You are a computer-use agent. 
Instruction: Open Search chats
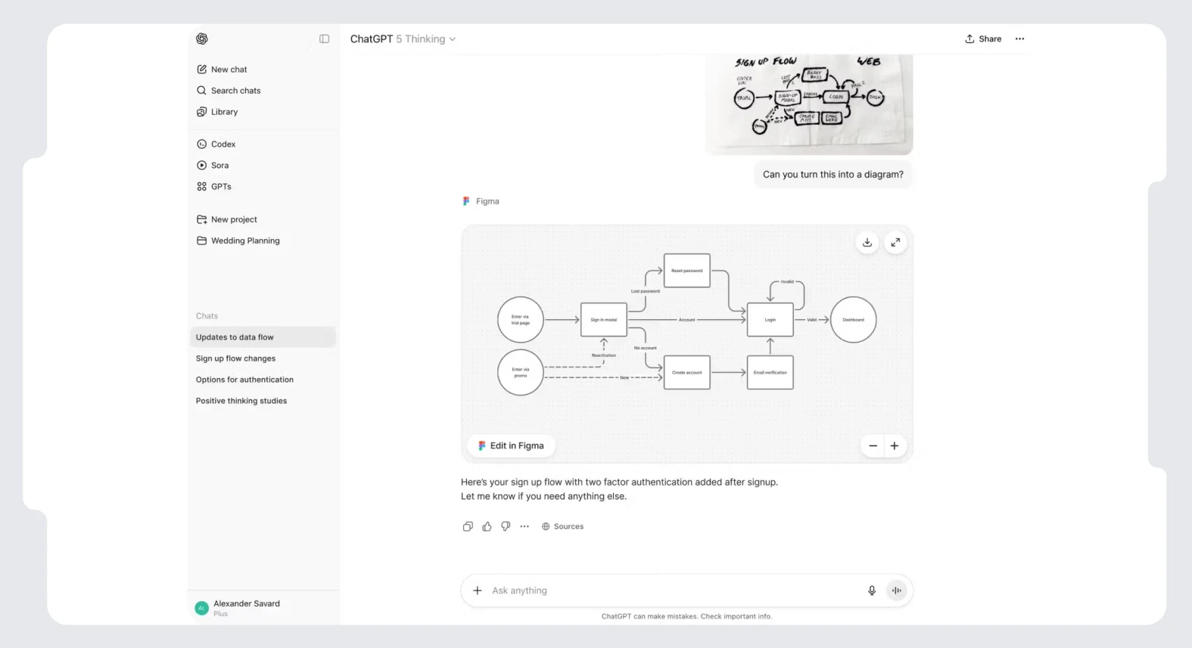coord(235,91)
